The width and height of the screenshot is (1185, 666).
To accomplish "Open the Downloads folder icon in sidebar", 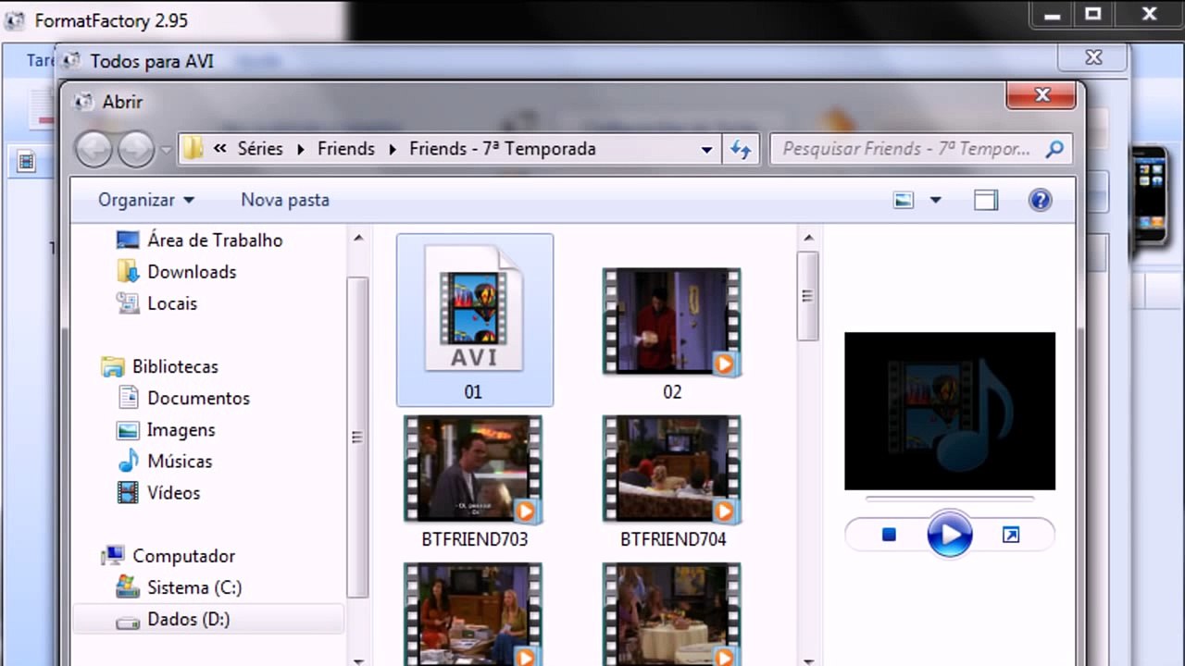I will 128,272.
